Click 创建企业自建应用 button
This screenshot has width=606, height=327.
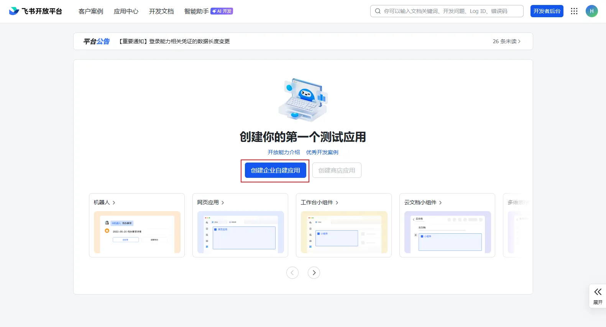[x=275, y=170]
